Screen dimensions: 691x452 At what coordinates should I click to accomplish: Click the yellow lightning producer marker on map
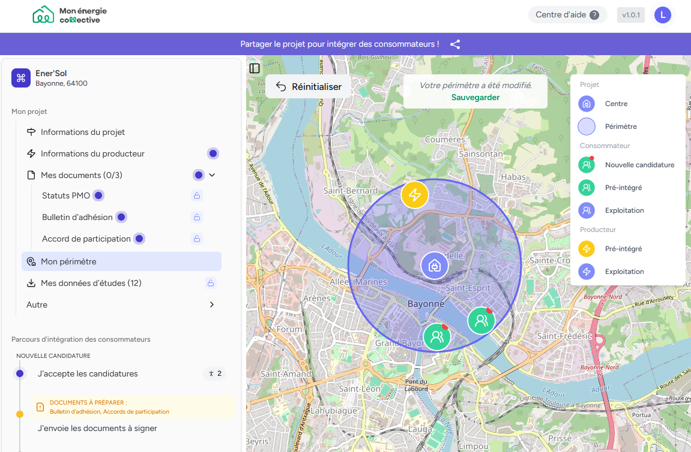coord(414,195)
